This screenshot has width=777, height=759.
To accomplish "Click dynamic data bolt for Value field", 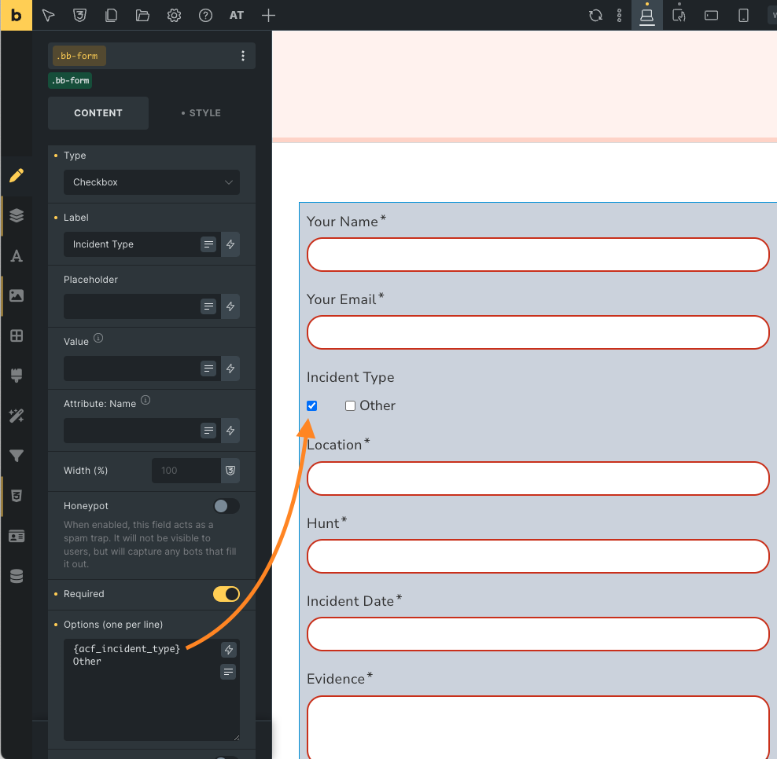I will [x=230, y=368].
